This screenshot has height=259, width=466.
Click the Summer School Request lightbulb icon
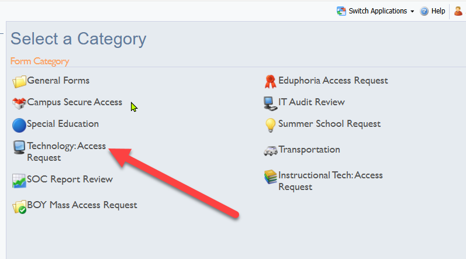pyautogui.click(x=270, y=125)
